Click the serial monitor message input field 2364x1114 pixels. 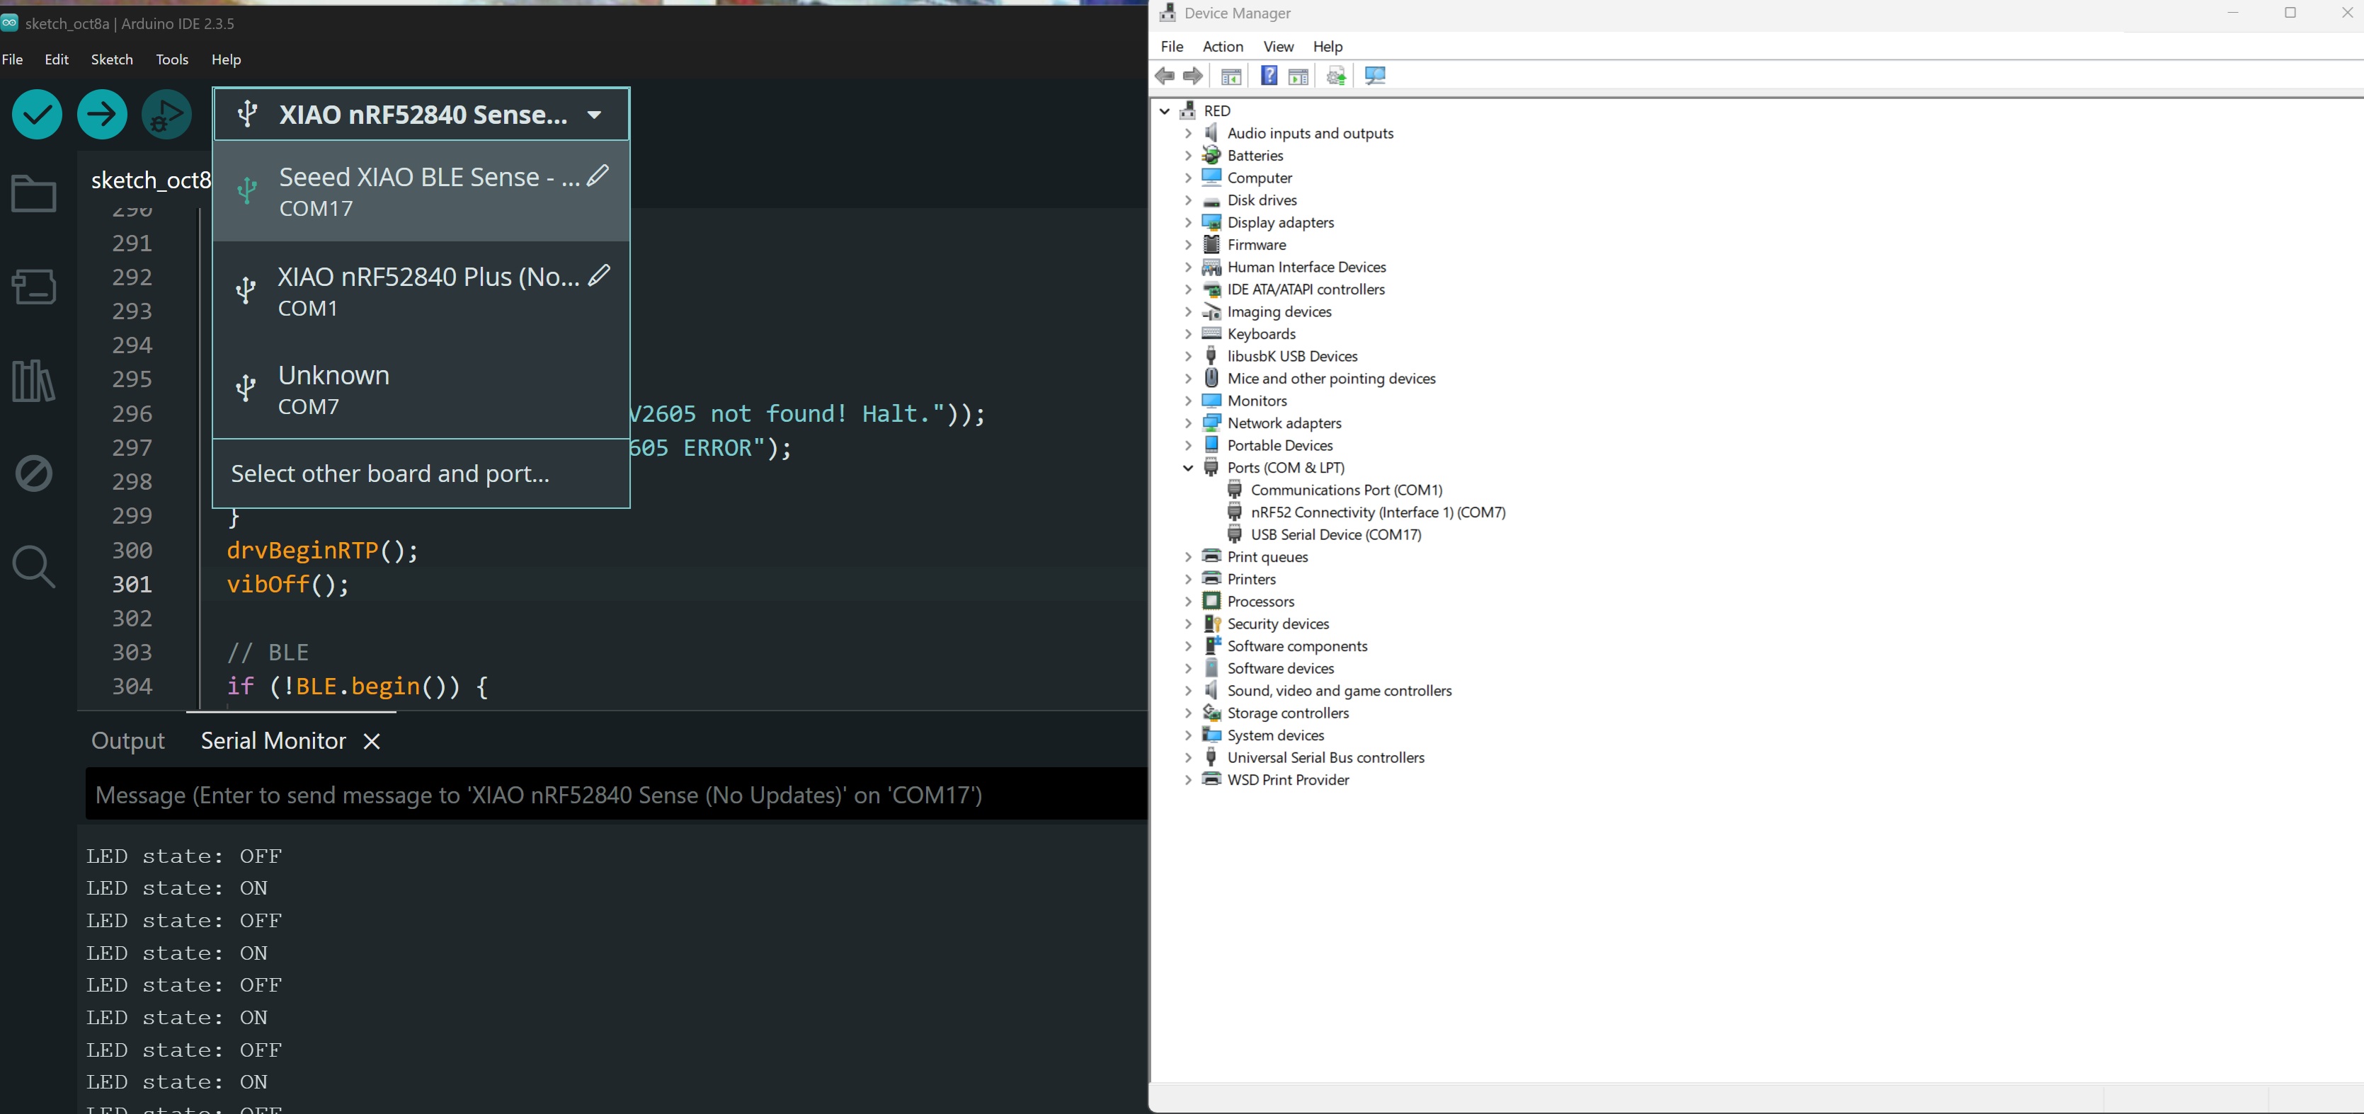[615, 795]
